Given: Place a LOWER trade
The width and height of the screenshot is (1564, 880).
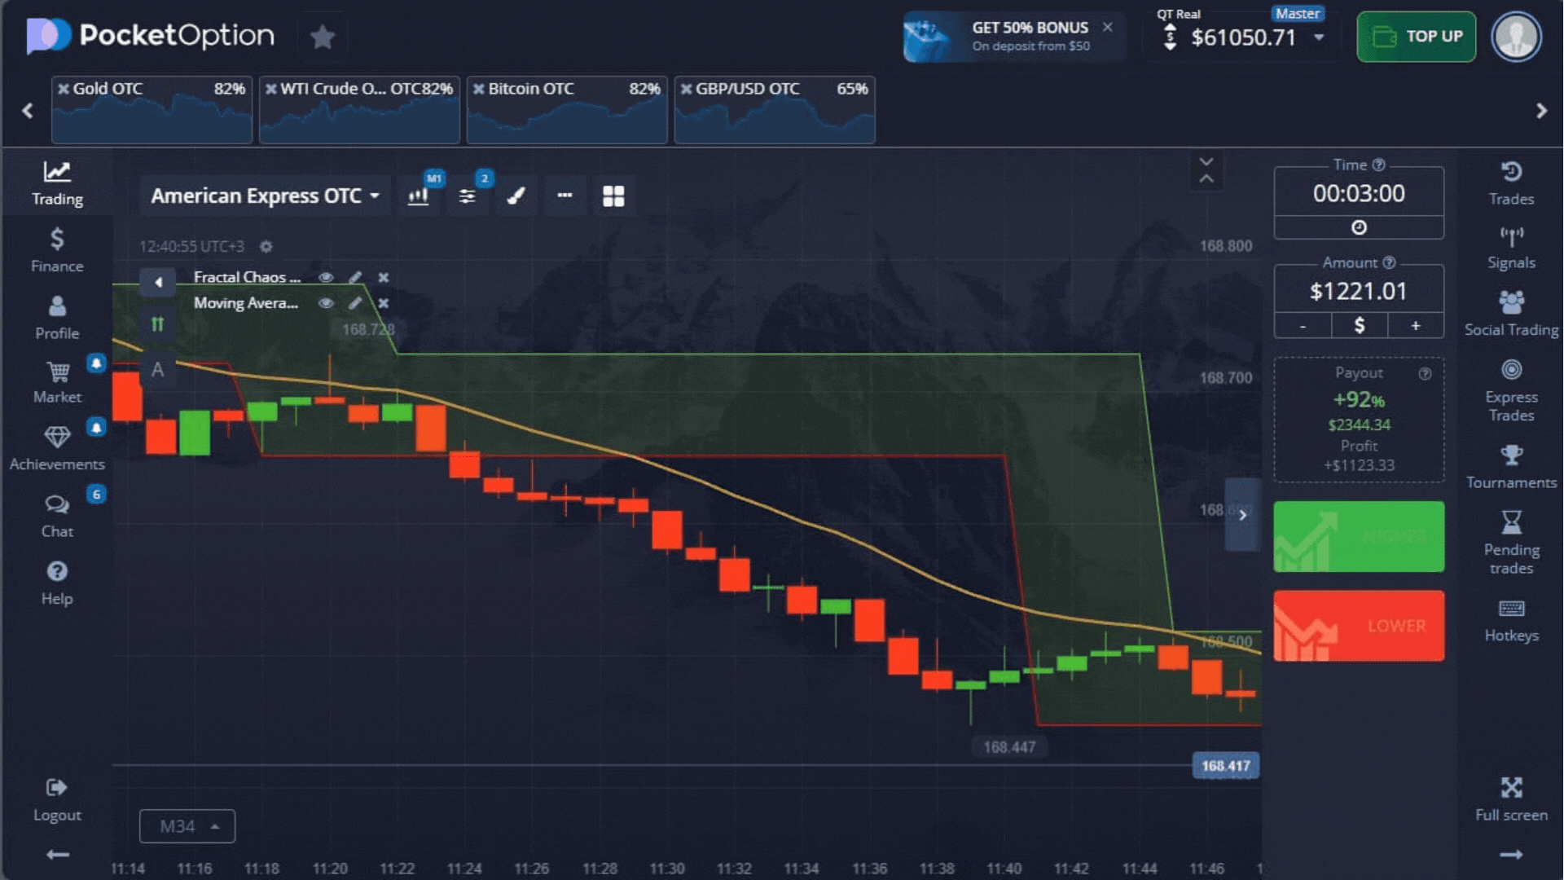Looking at the screenshot, I should pos(1358,626).
